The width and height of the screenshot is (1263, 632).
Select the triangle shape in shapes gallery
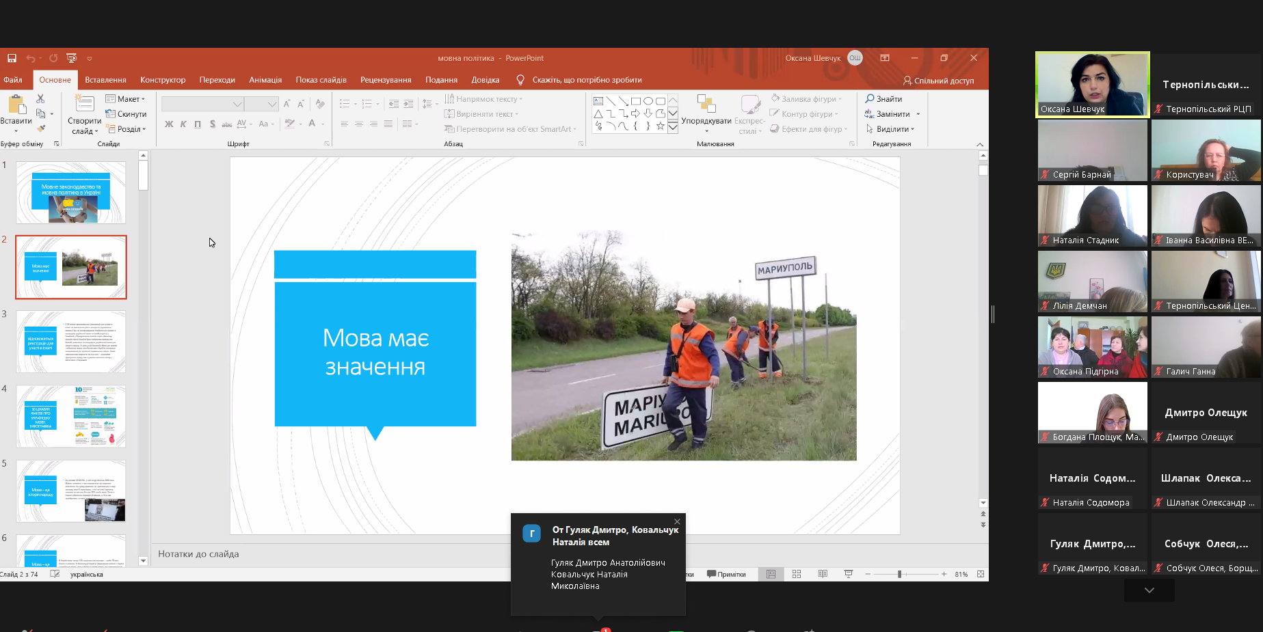tap(598, 113)
